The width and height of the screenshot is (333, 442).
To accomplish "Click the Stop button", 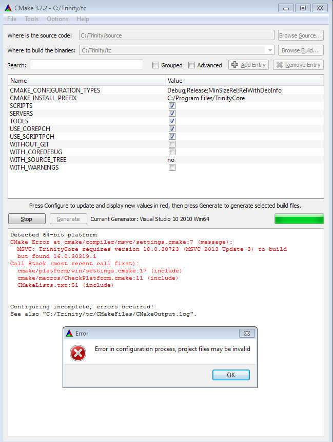I will click(x=26, y=219).
